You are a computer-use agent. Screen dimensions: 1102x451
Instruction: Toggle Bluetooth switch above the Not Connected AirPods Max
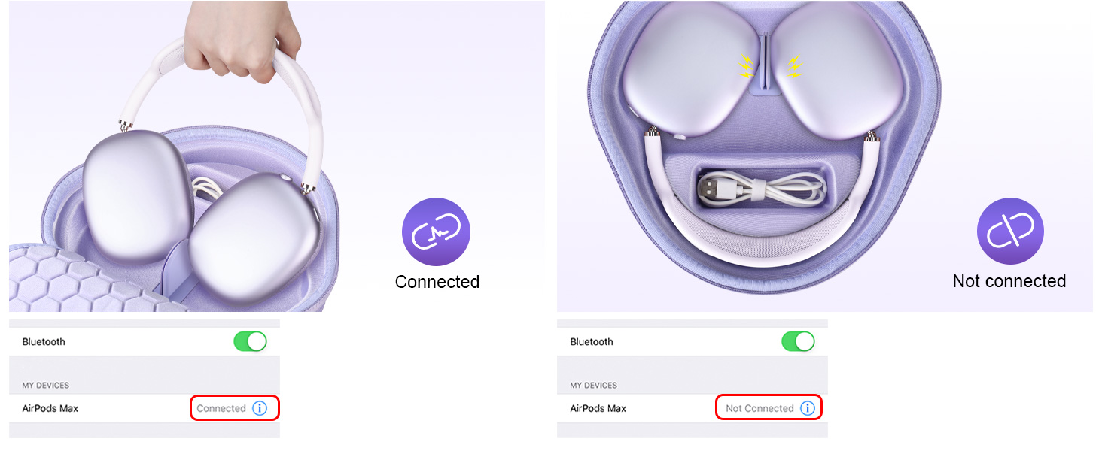pos(799,341)
